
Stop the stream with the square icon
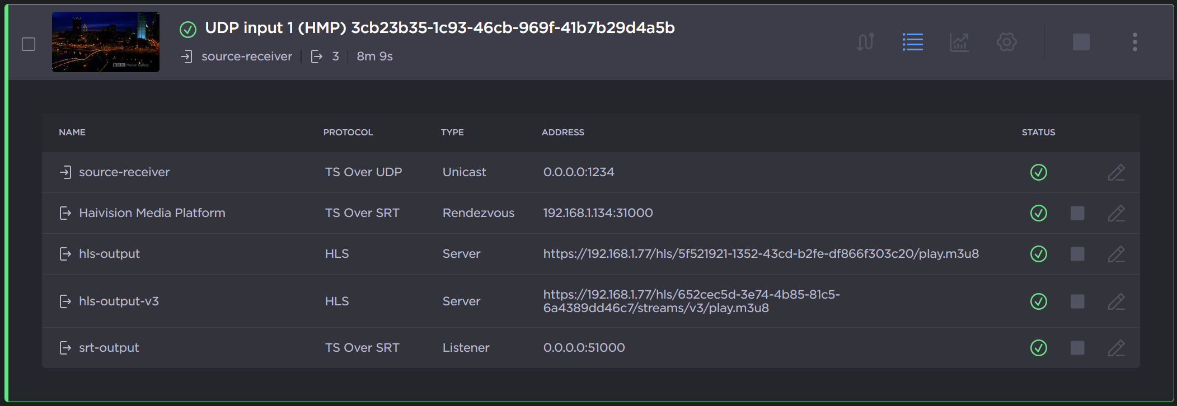(1080, 41)
